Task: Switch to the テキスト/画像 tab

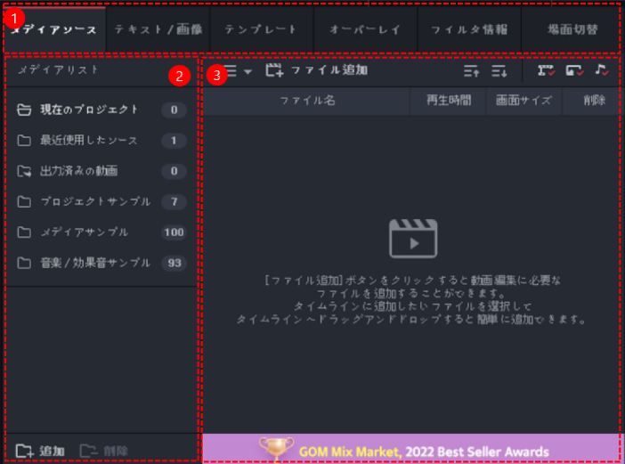Action: (x=158, y=29)
